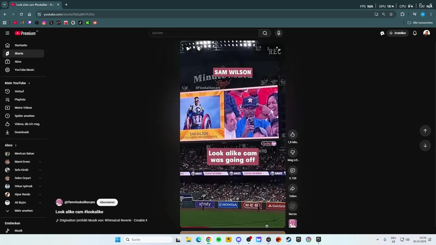Open Playlists in the sidebar

[23, 99]
